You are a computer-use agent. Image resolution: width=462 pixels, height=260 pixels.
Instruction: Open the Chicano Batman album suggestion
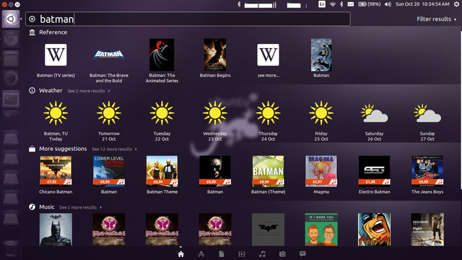coord(55,175)
